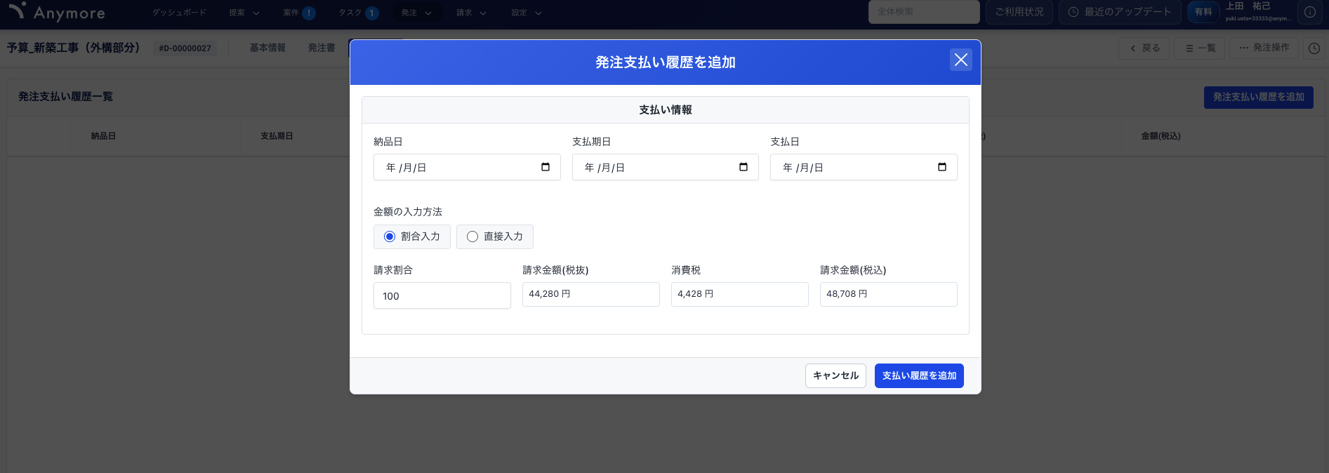Click the 納品日 column header
This screenshot has width=1329, height=473.
[x=103, y=136]
